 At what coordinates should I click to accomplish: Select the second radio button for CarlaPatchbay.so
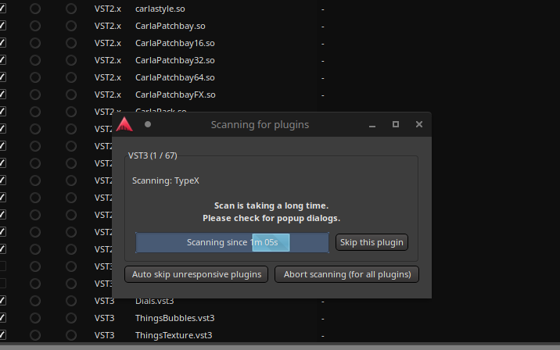pyautogui.click(x=71, y=26)
